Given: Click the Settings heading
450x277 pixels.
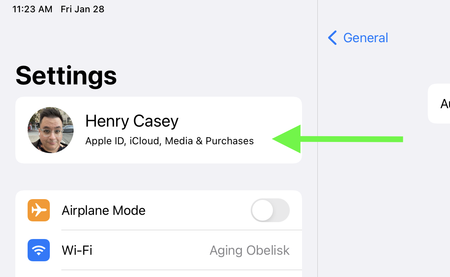Looking at the screenshot, I should point(66,76).
